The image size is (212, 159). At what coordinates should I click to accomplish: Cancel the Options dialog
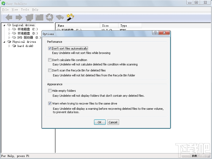113,122
